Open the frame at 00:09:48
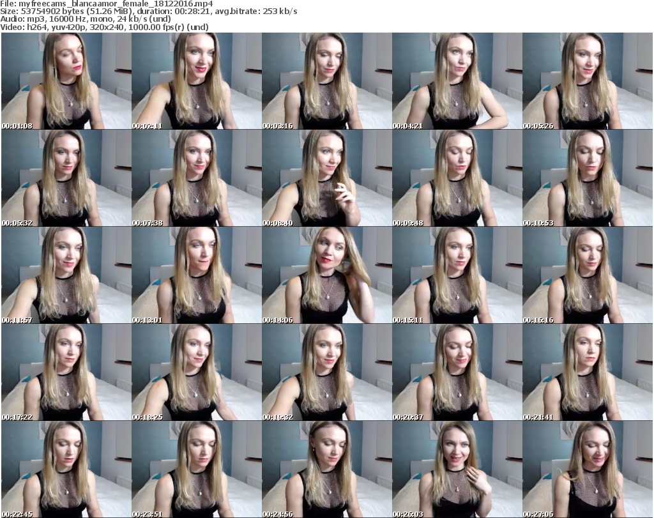The height and width of the screenshot is (518, 654). 457,178
